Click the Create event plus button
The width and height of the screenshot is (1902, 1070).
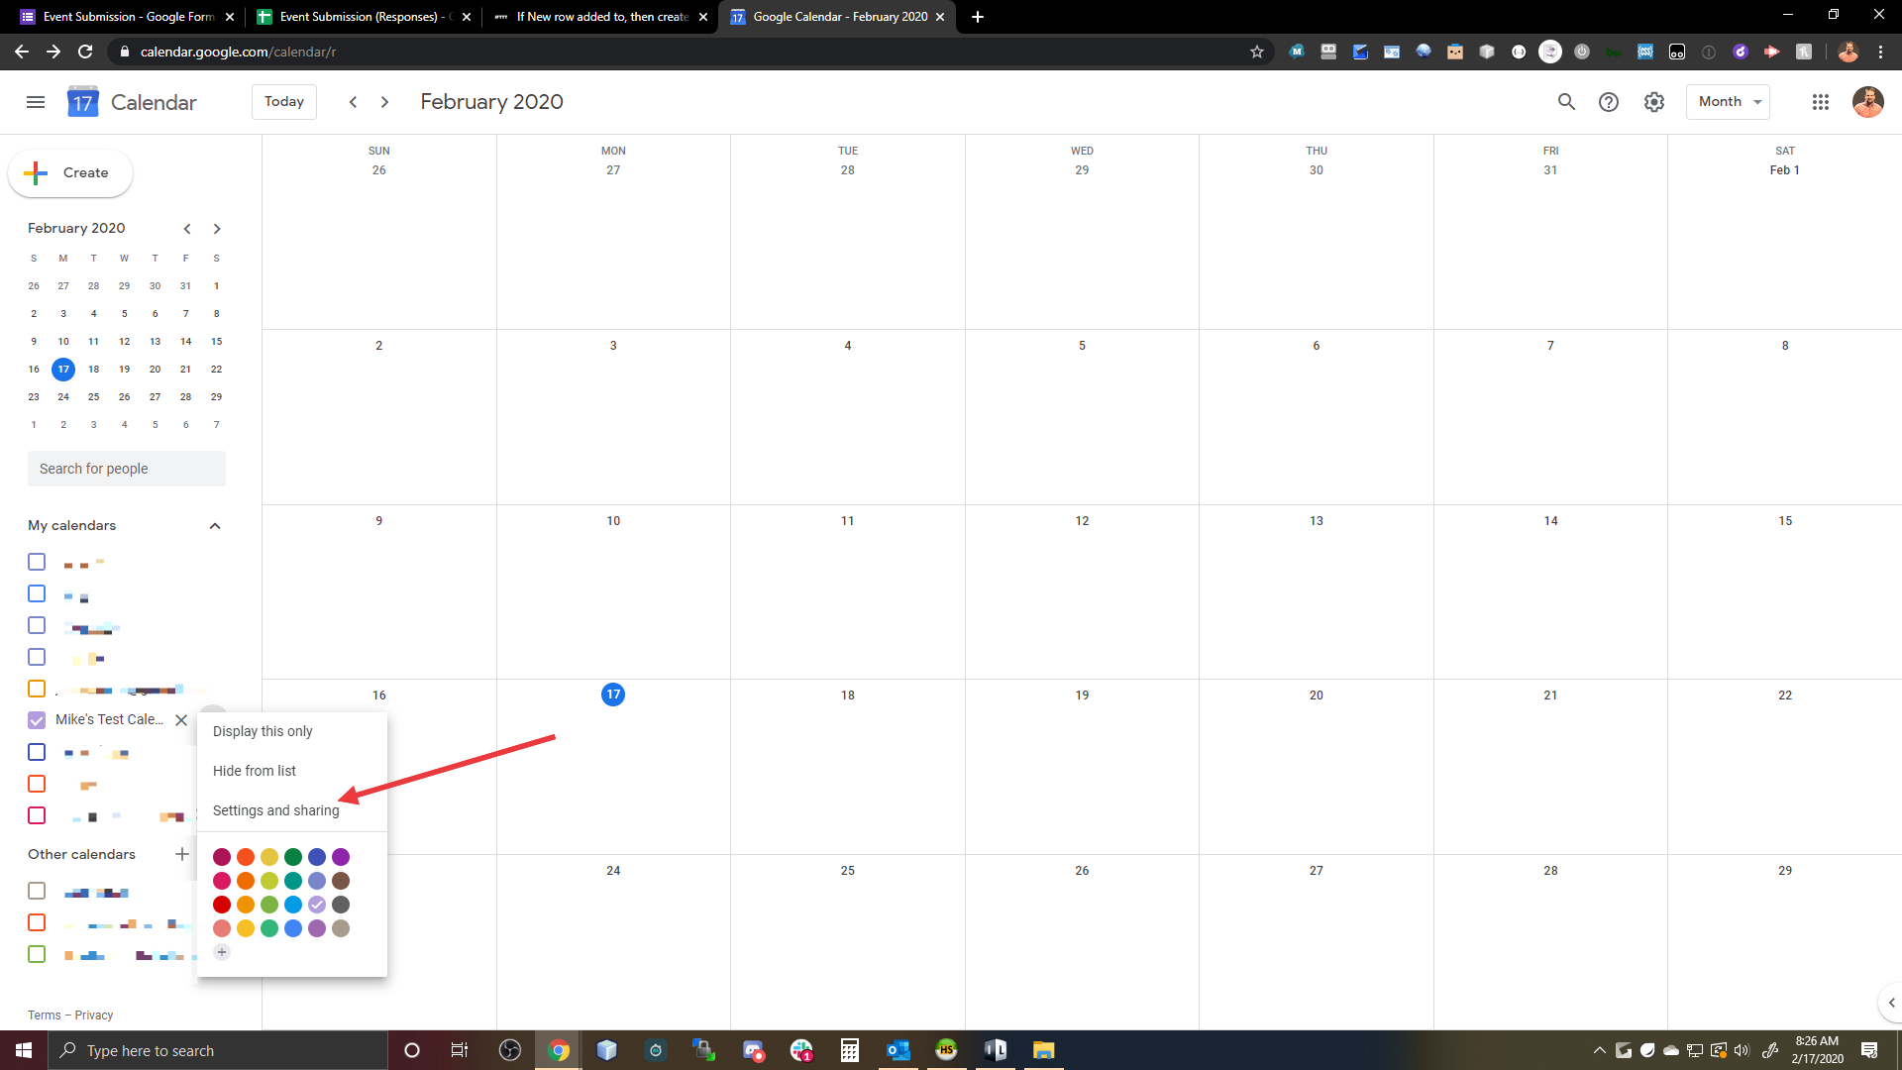(69, 171)
